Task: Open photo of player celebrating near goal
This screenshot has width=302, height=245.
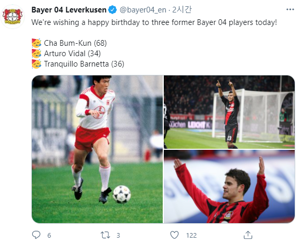Action: [229, 112]
